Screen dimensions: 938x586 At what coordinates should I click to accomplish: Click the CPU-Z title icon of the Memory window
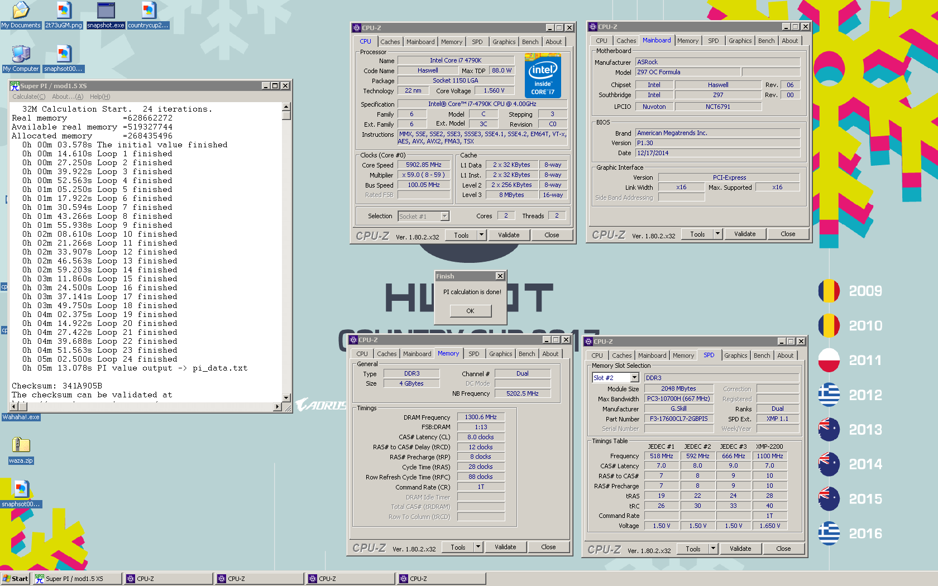pyautogui.click(x=353, y=340)
